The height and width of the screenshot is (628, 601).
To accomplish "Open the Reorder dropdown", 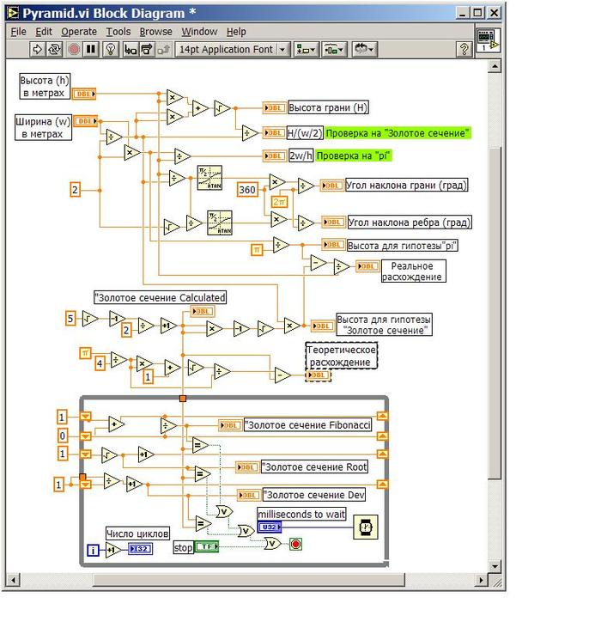I will (x=365, y=49).
